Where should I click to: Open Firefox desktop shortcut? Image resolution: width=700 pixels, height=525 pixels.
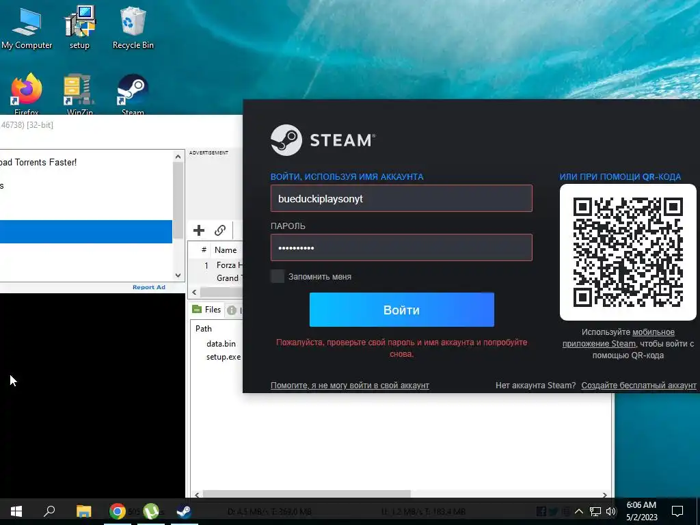pyautogui.click(x=27, y=93)
